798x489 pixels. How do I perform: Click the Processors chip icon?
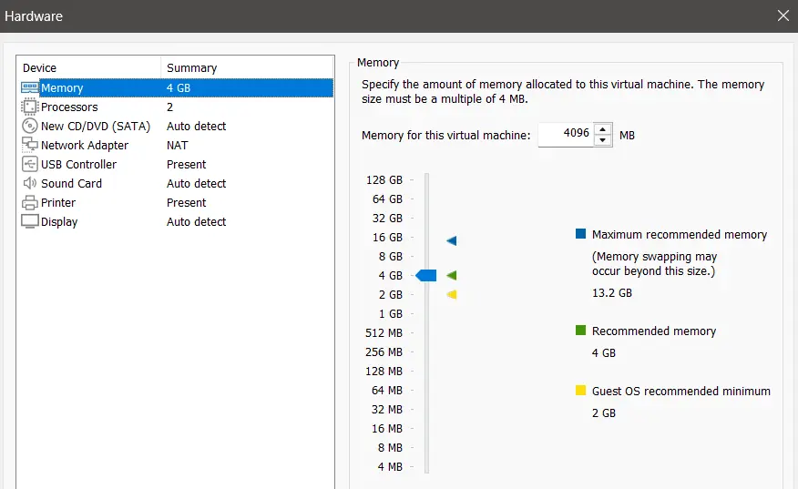29,107
